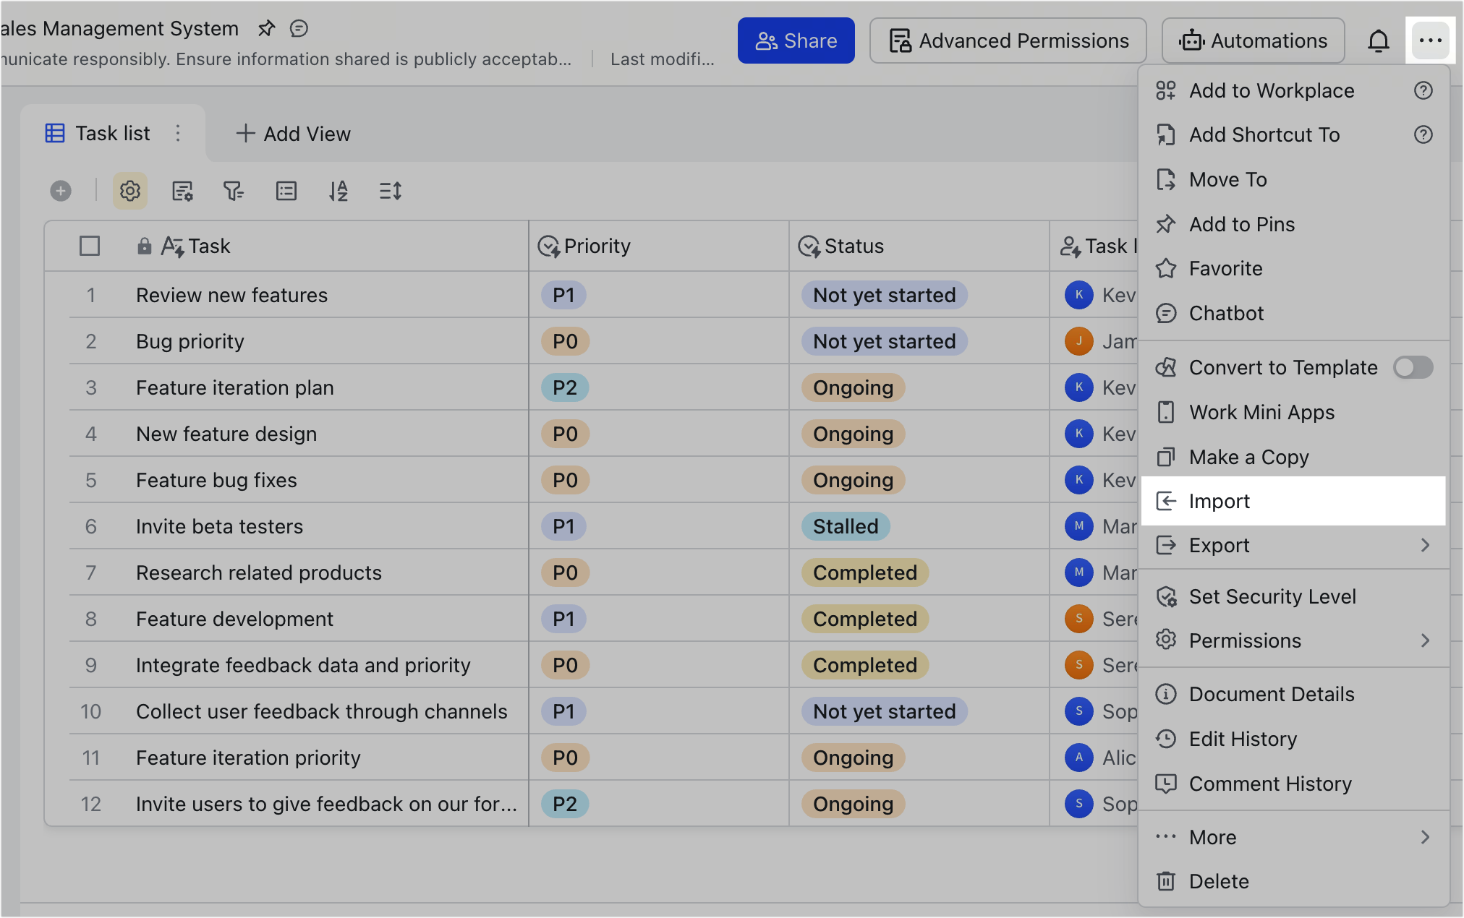The image size is (1464, 918).
Task: Open Document Details
Action: (x=1293, y=694)
